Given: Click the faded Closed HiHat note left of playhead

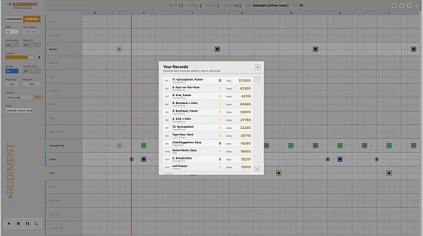Looking at the screenshot, I should pos(119,146).
